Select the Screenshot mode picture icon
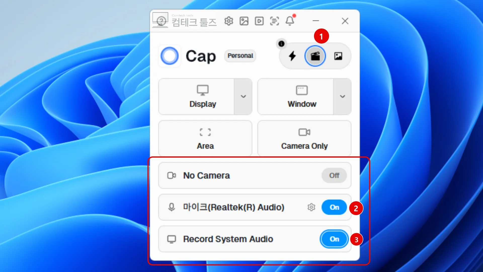 338,56
